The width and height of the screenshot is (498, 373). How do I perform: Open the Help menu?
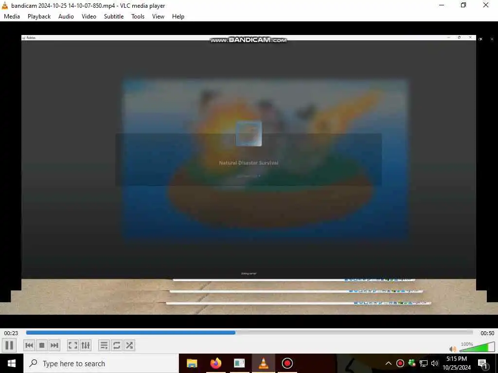178,17
